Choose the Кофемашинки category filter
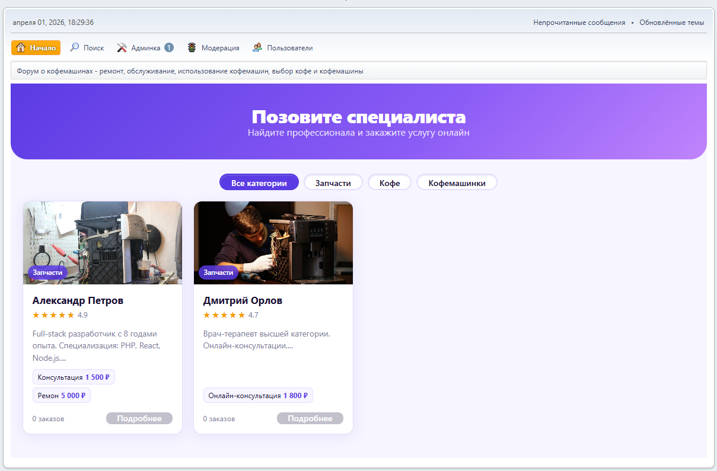717x471 pixels. coord(457,183)
